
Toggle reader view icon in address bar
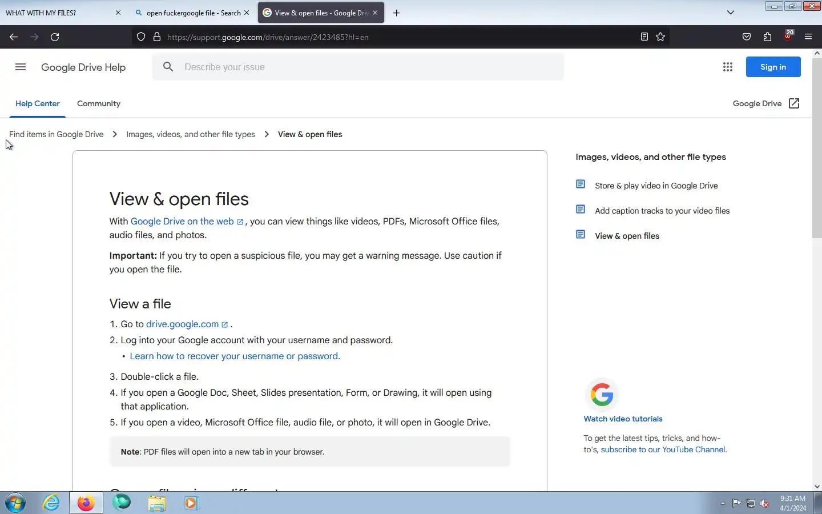(644, 37)
